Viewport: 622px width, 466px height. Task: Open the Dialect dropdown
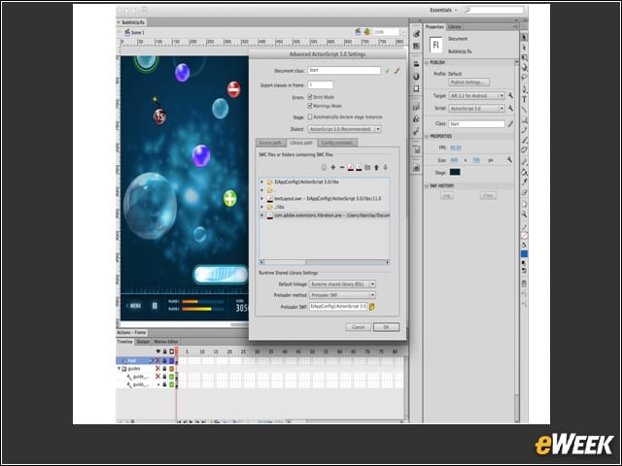point(344,129)
